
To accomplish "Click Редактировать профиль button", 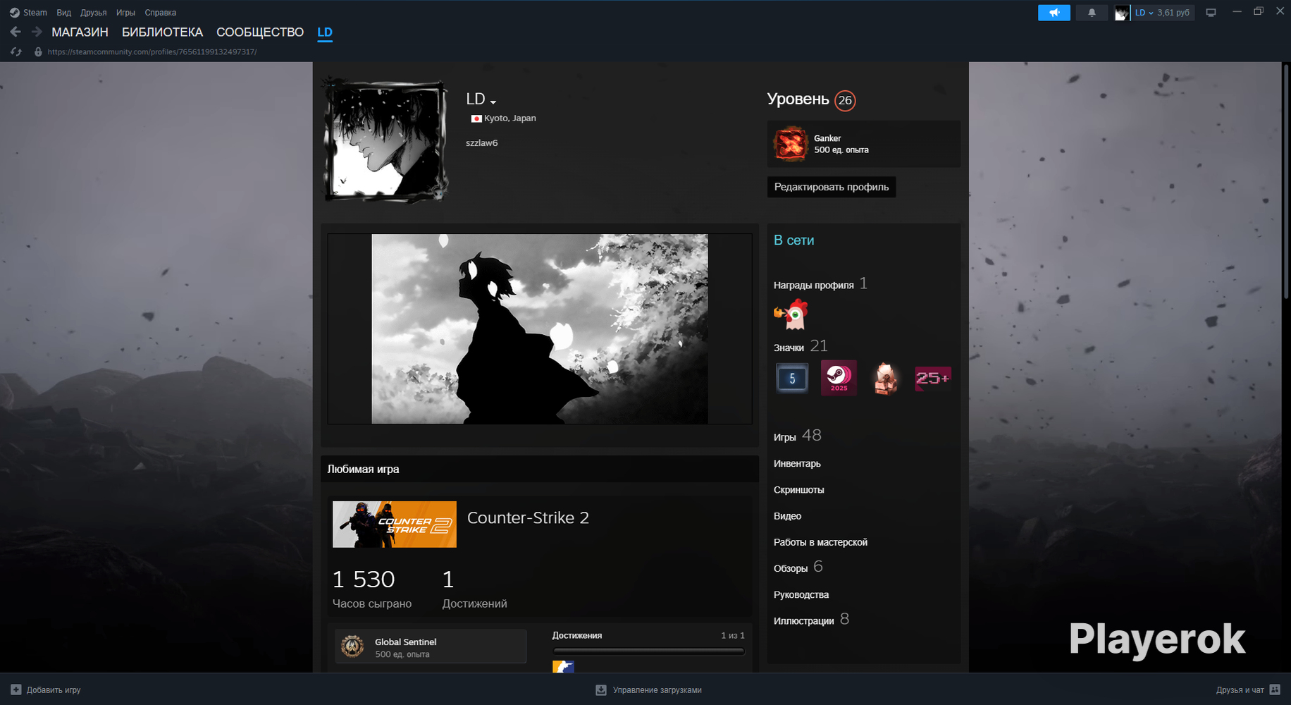I will (832, 187).
